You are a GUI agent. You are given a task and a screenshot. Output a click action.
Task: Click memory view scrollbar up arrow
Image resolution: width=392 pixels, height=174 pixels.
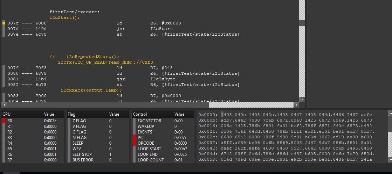coord(390,113)
